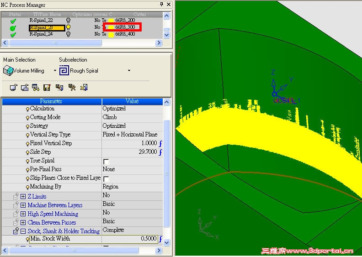Click the table-with-glasses preview toolbar icon
362x257 pixels.
[x=36, y=88]
